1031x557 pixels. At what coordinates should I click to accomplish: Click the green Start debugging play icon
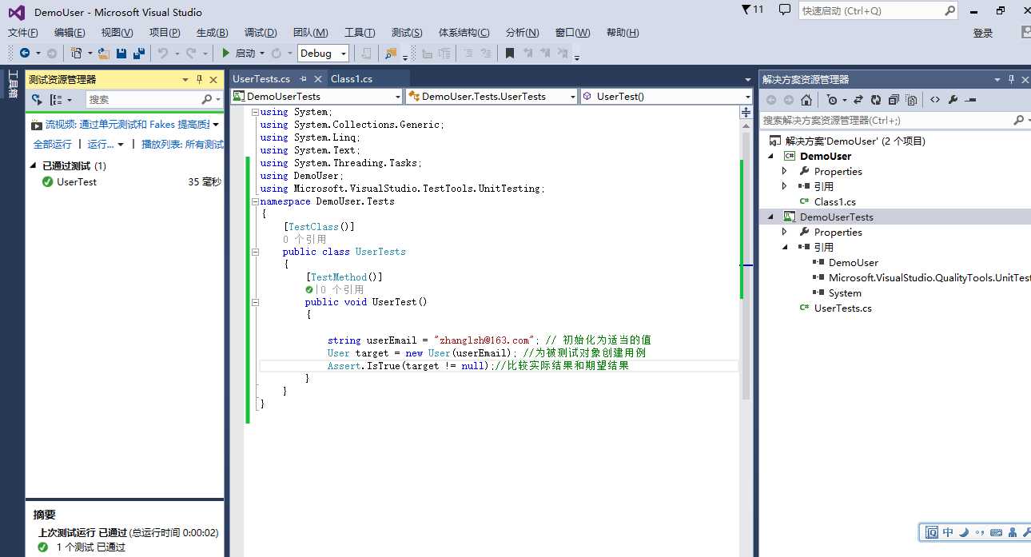[226, 53]
